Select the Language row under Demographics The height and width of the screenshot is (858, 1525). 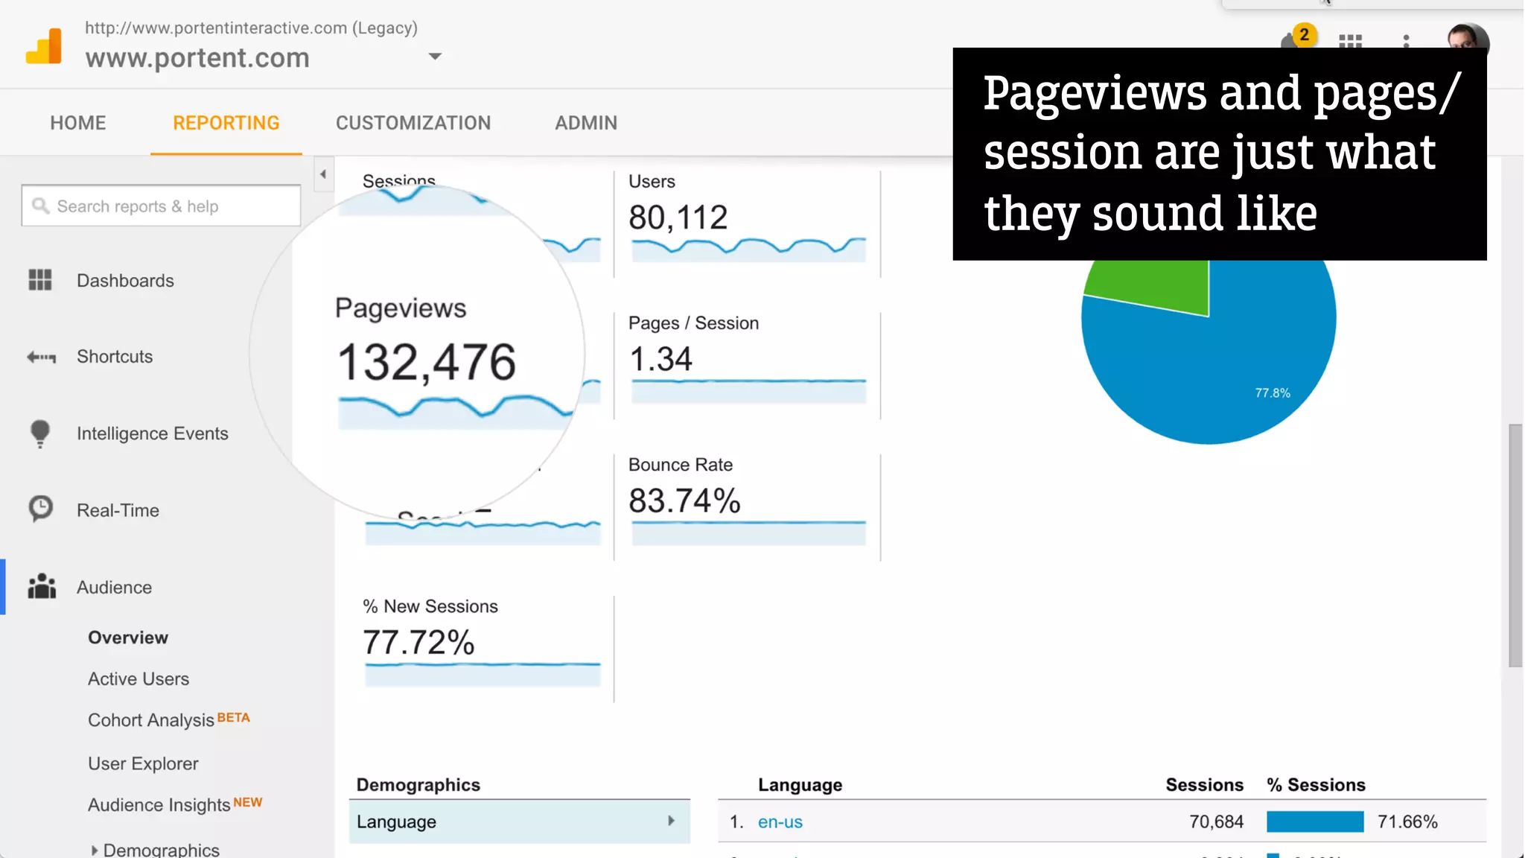coord(519,822)
